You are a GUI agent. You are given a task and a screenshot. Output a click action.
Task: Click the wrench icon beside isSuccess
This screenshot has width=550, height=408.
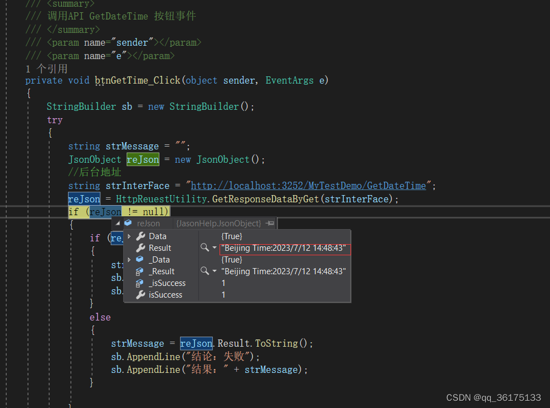pyautogui.click(x=142, y=294)
